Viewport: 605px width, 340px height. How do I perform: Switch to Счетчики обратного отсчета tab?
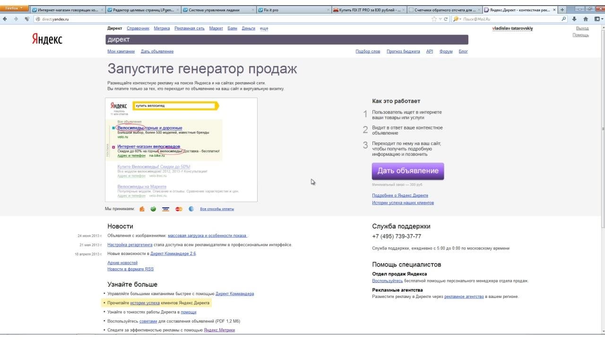445,10
